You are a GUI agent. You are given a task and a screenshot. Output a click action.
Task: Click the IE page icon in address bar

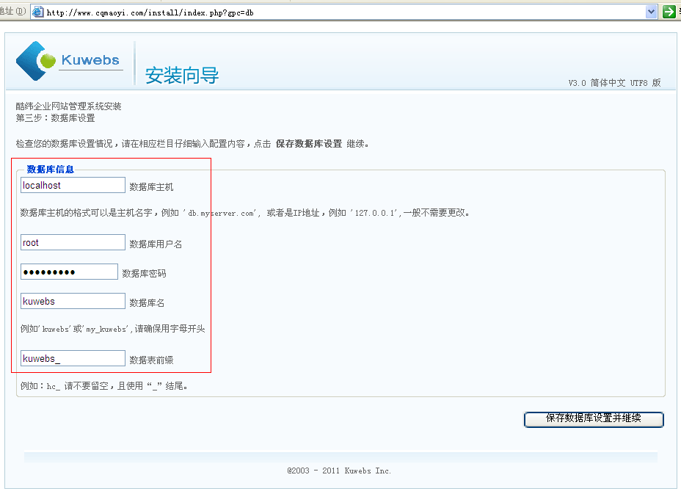(x=38, y=12)
